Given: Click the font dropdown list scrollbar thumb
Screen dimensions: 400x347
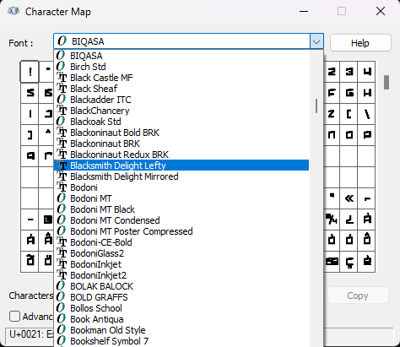Looking at the screenshot, I should click(x=316, y=106).
